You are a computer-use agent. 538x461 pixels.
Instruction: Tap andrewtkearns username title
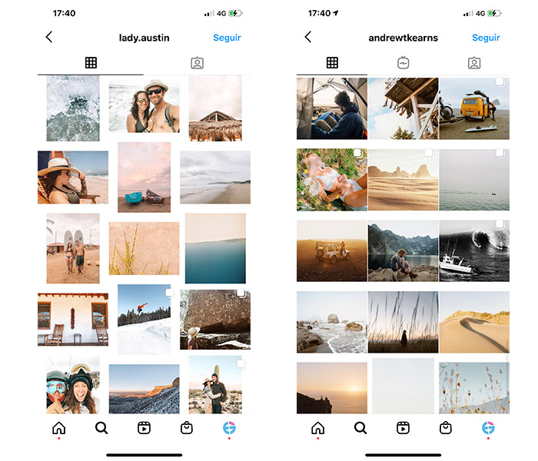pyautogui.click(x=403, y=38)
